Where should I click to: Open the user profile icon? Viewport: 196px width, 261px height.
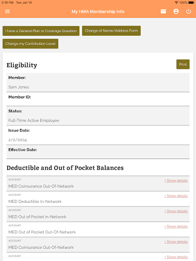point(176,11)
